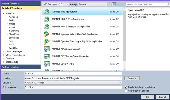Click the Cancel button
170x100 pixels.
pos(162,97)
